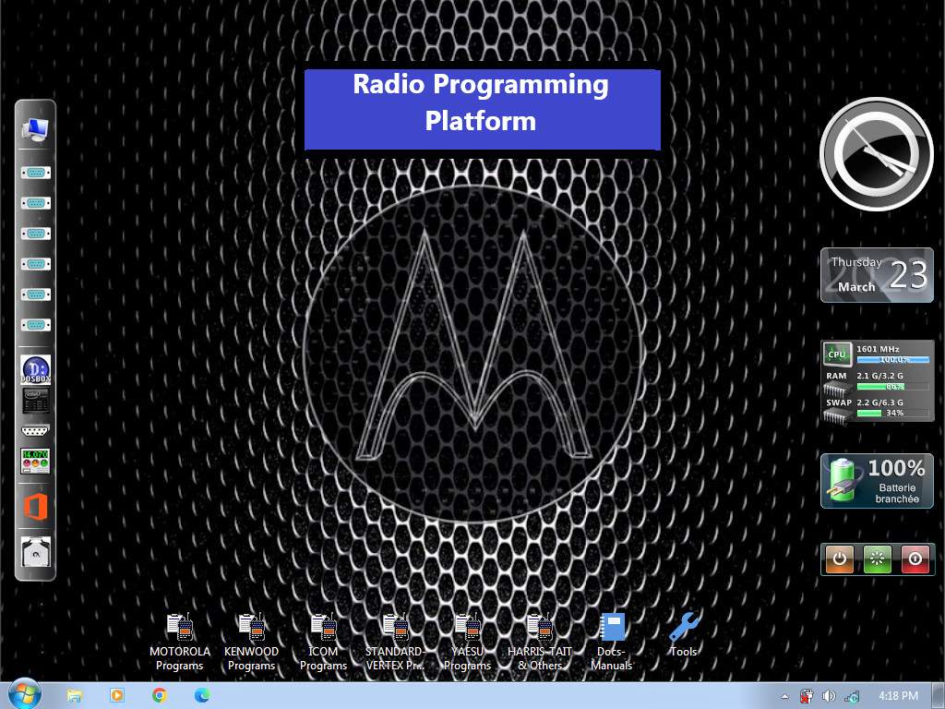Click the 100% battery status gadget

[876, 480]
